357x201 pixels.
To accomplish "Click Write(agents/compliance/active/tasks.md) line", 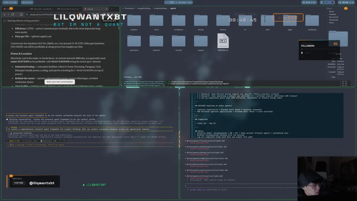I will coord(207,158).
